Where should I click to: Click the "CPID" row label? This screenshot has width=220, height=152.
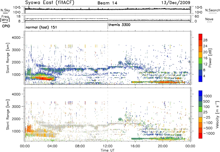pos(6,26)
